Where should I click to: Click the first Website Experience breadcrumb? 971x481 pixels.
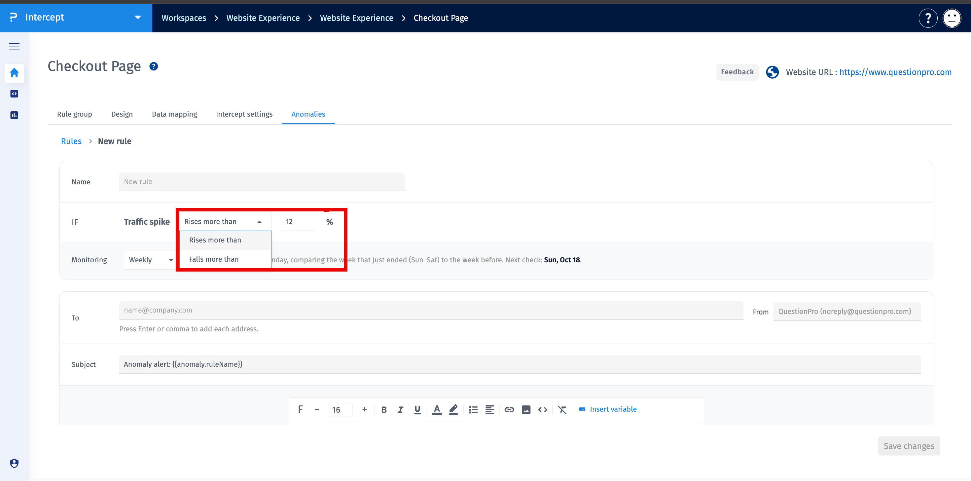[263, 18]
